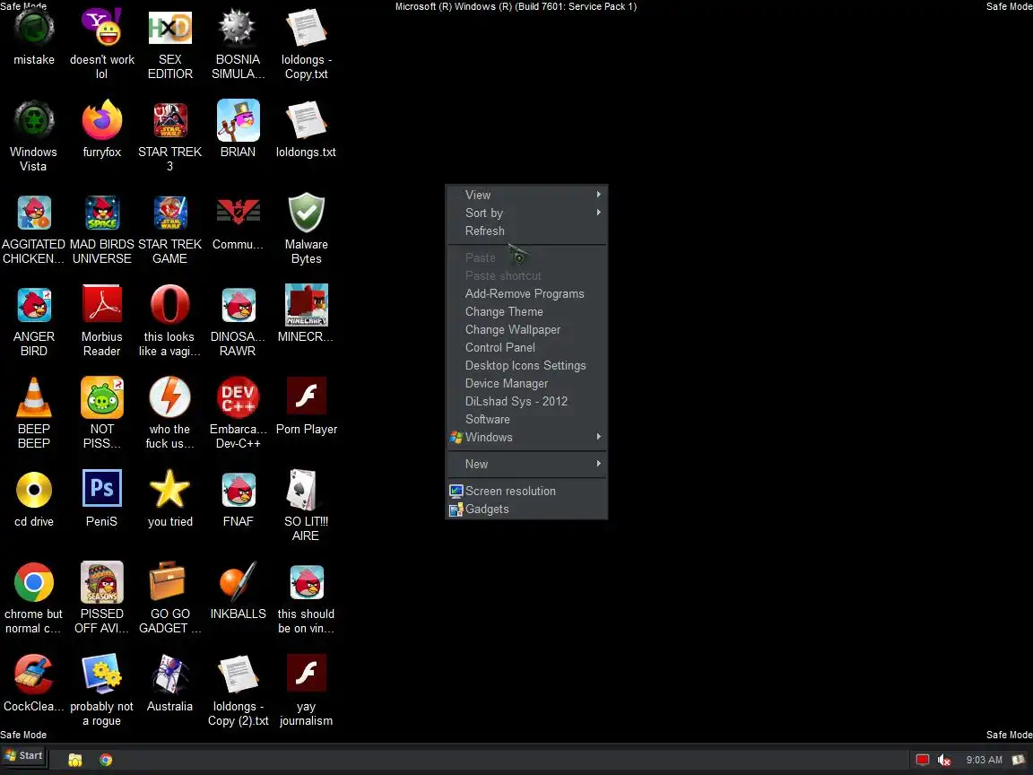Expand the Windows submenu
This screenshot has width=1033, height=775.
pos(525,437)
